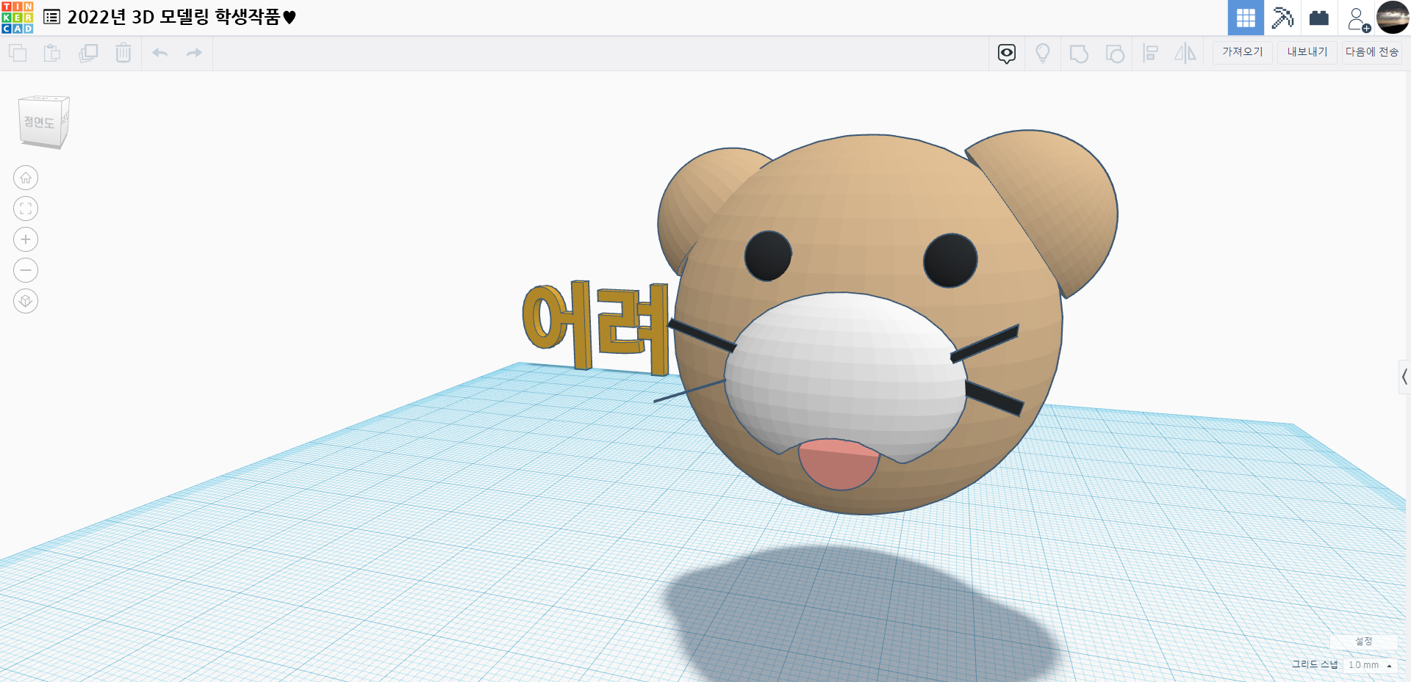Undo the last action
1411x682 pixels.
(x=159, y=53)
